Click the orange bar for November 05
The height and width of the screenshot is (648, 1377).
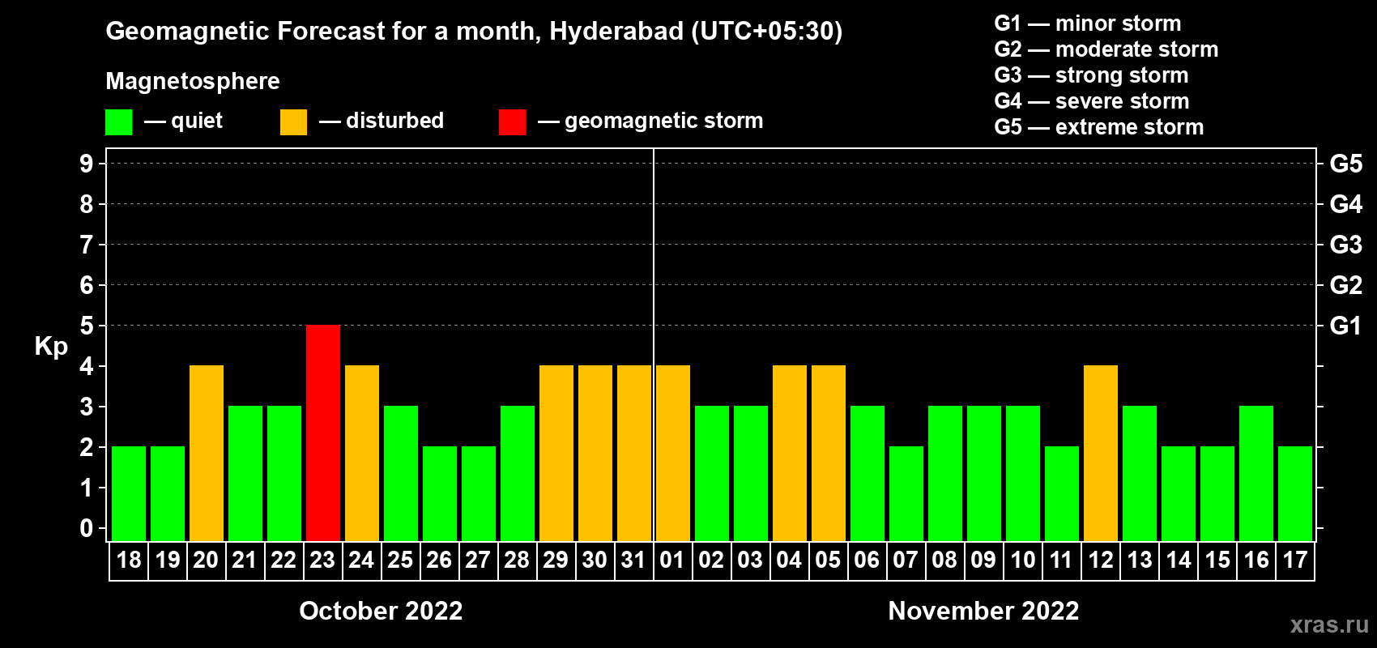tap(829, 453)
